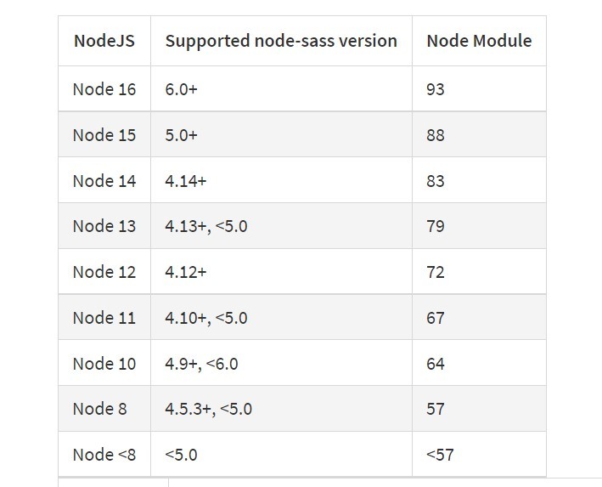Select the Supported node-sass version header
The width and height of the screenshot is (602, 487).
point(281,41)
